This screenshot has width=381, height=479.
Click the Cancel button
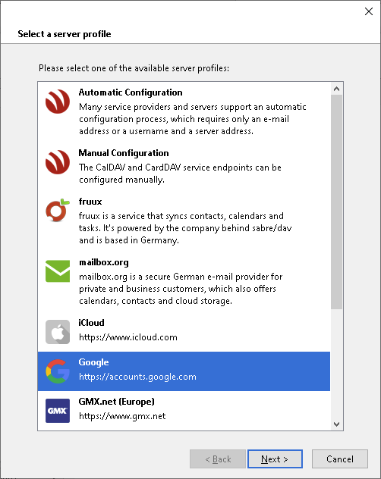(340, 459)
